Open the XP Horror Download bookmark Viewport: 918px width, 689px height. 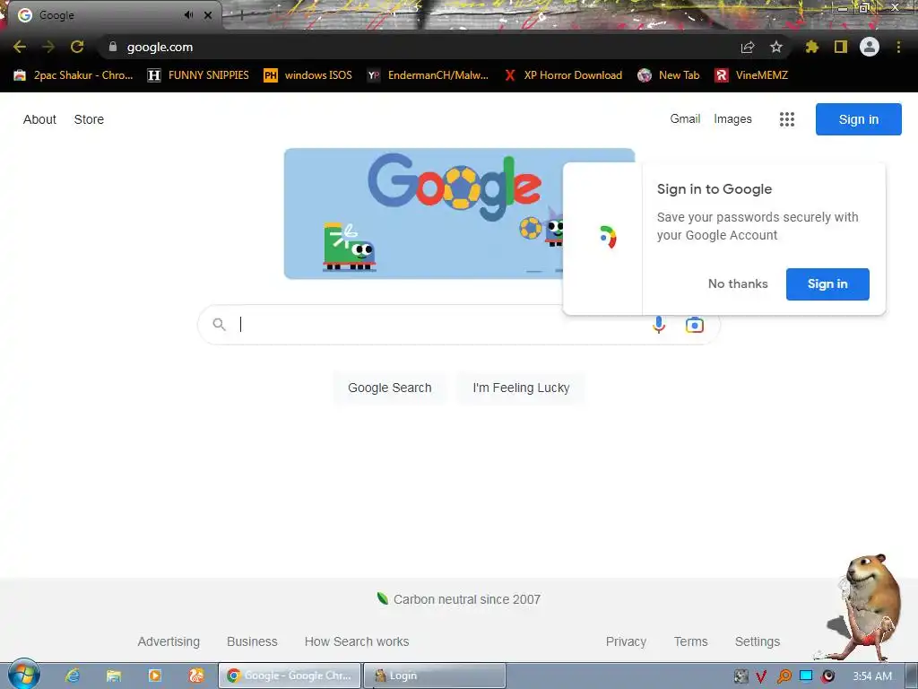point(563,75)
